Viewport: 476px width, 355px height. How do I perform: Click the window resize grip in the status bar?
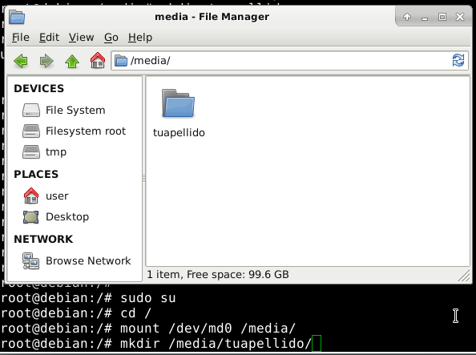463,275
